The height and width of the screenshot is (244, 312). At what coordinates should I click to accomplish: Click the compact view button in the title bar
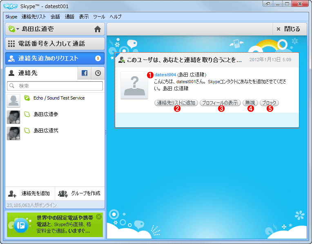click(268, 4)
